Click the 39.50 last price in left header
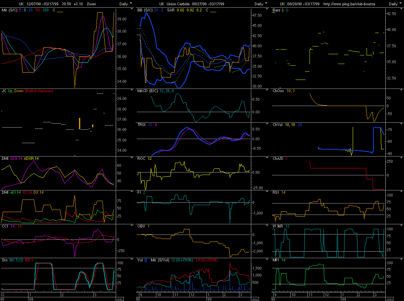The image size is (404, 301). click(x=66, y=4)
